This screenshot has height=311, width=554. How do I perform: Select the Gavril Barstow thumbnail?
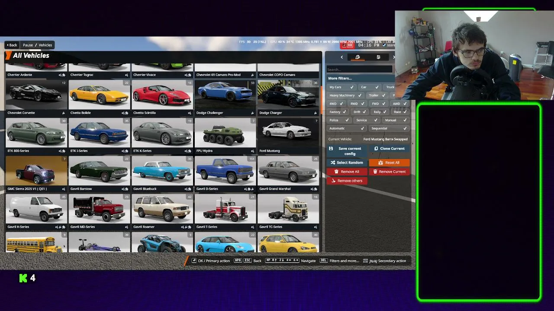click(x=99, y=171)
